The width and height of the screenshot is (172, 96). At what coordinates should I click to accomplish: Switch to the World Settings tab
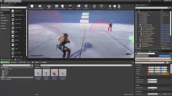154,51
